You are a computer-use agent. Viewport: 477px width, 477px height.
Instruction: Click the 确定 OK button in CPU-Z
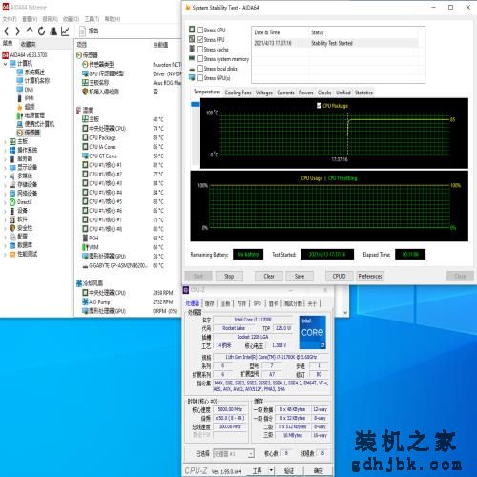click(319, 470)
